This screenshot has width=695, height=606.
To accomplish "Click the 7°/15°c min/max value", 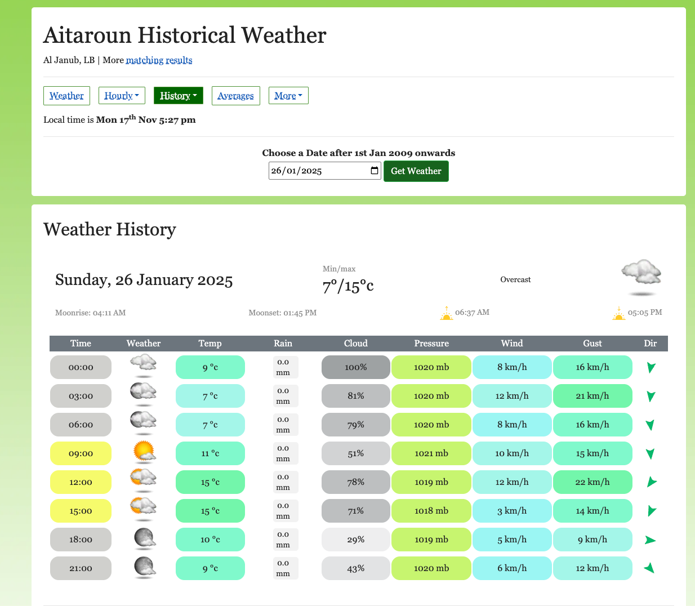I will 348,286.
